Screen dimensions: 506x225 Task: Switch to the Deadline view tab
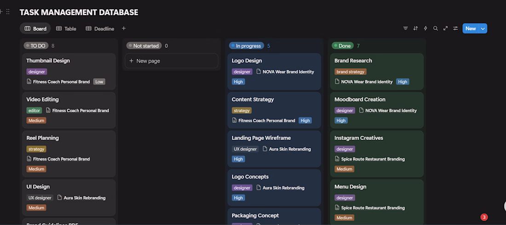pyautogui.click(x=100, y=29)
